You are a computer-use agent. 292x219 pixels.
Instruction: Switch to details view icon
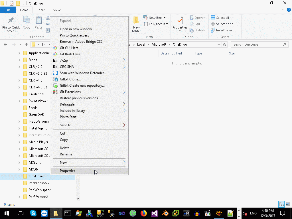[x=281, y=204]
